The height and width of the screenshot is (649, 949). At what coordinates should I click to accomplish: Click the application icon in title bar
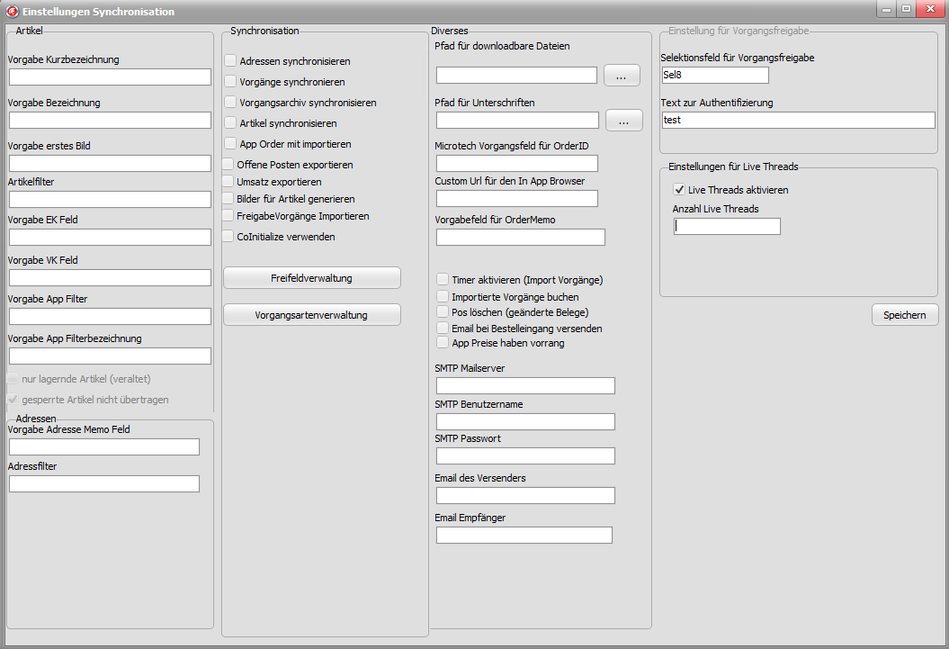pos(13,12)
